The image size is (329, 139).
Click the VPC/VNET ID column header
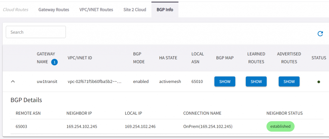click(x=80, y=58)
